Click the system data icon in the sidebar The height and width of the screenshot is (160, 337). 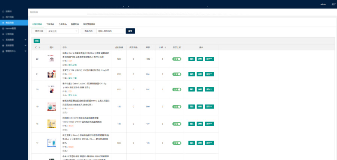[3, 40]
